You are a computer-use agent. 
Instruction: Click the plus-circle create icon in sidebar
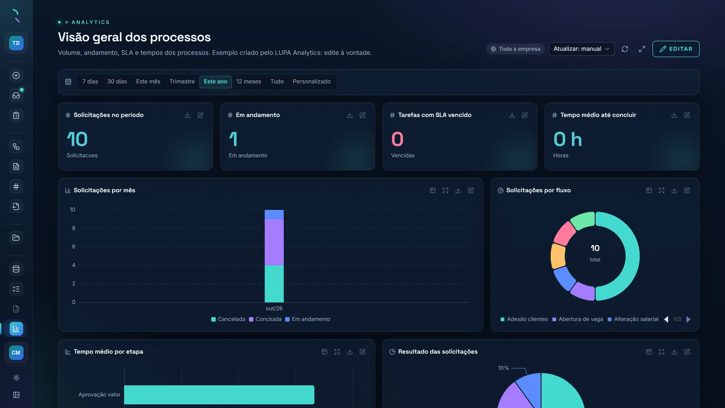[x=16, y=76]
